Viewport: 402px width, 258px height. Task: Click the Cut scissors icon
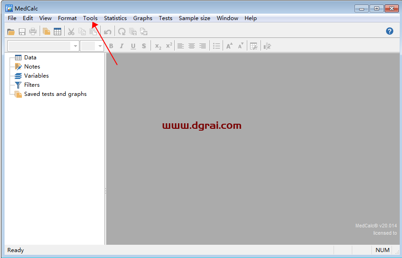71,32
